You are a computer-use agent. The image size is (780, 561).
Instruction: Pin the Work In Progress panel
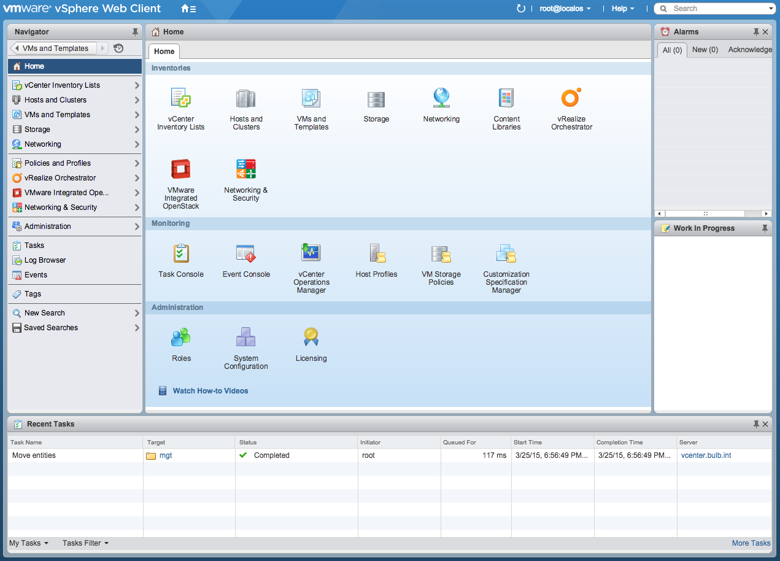765,228
